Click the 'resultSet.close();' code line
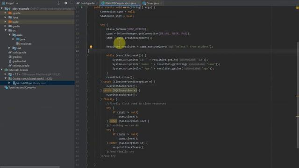 120,77
